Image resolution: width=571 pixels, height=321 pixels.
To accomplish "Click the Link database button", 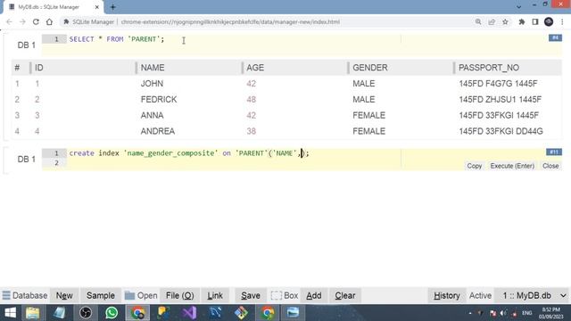I will [x=215, y=295].
